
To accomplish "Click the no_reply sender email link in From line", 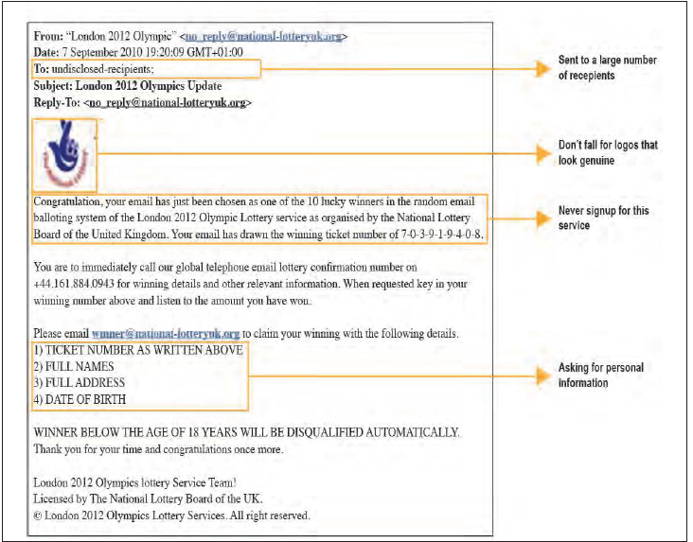I will coord(264,37).
